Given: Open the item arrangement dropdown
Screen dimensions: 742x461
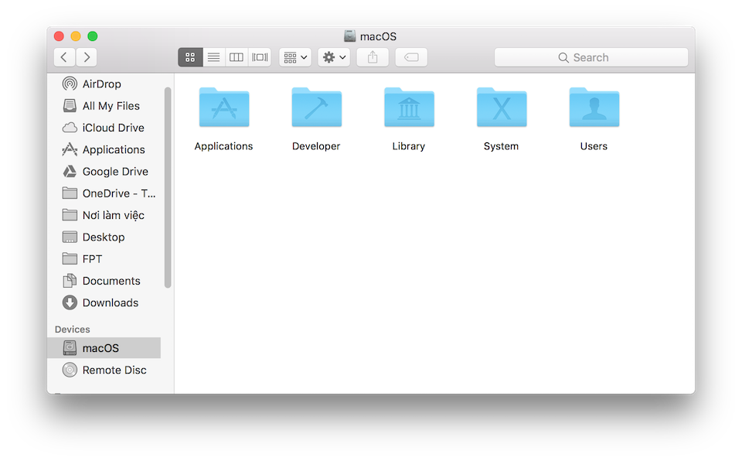Looking at the screenshot, I should coord(295,57).
